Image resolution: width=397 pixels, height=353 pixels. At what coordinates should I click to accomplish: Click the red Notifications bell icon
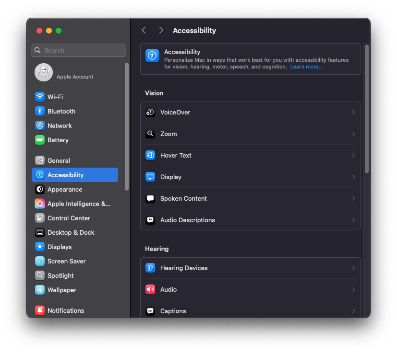point(40,310)
